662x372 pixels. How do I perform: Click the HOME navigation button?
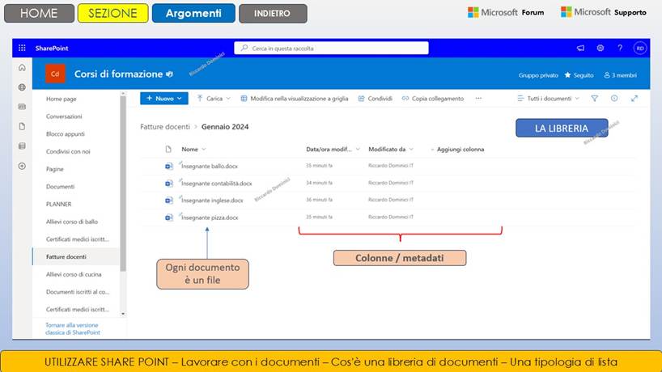[x=39, y=13]
